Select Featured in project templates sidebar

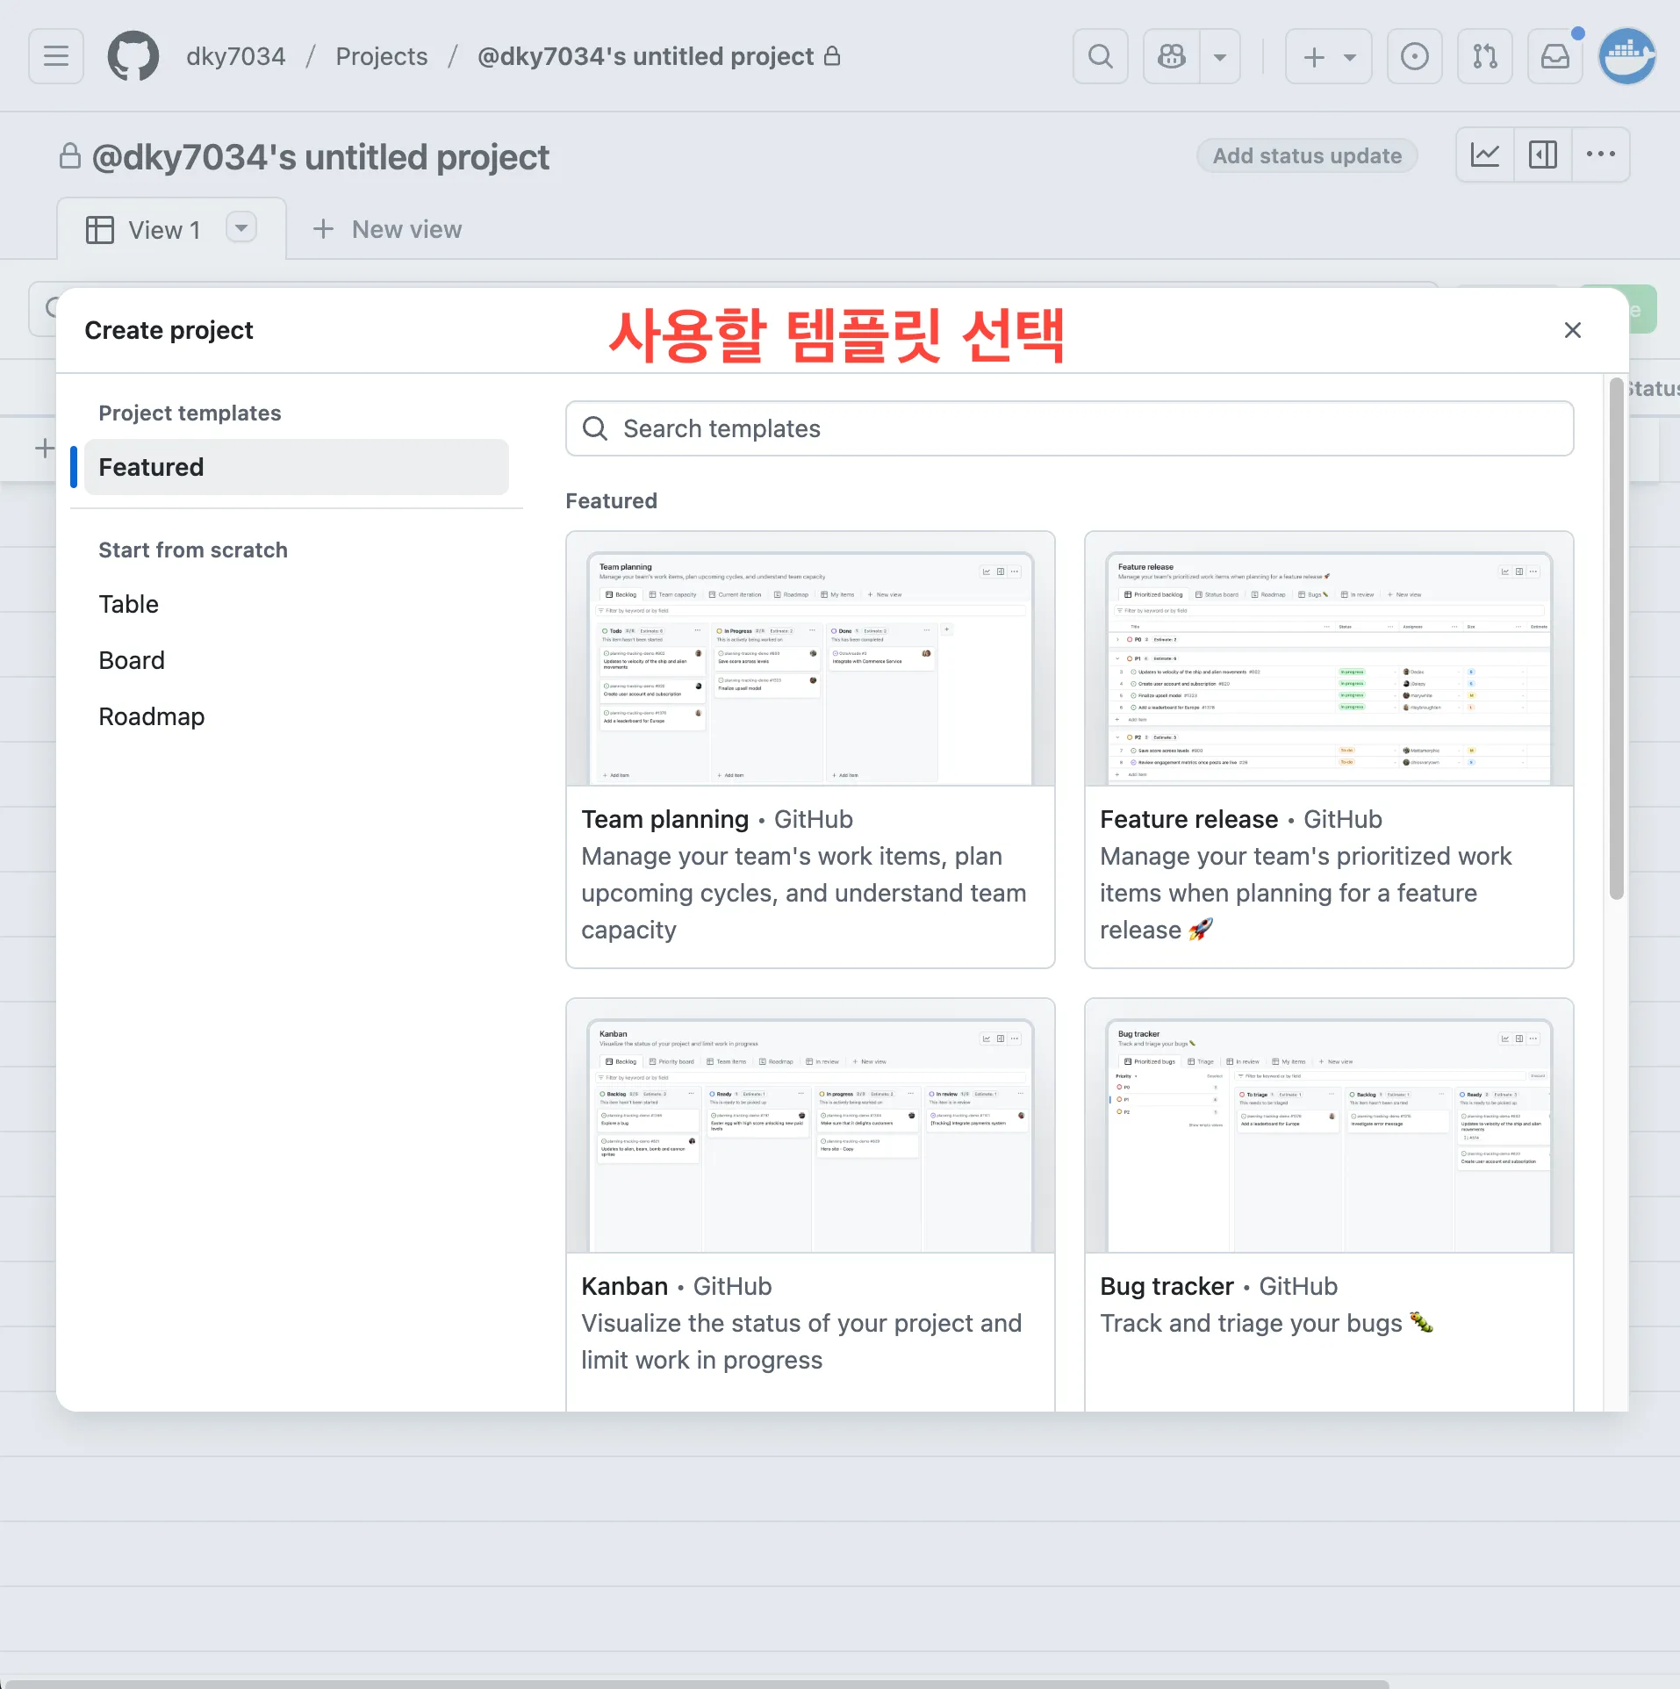point(297,467)
